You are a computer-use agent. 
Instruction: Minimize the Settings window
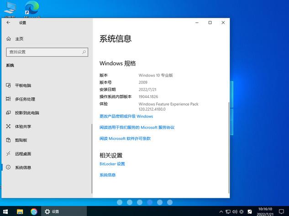(197, 22)
